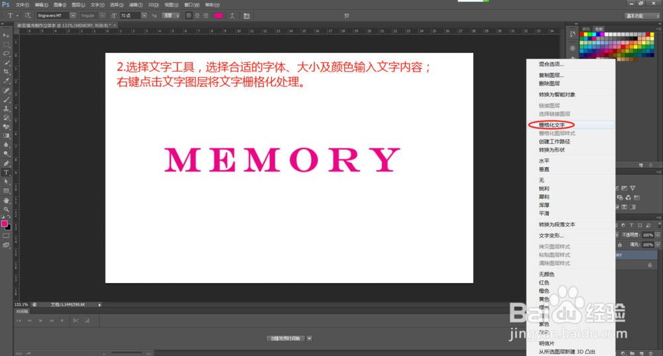The image size is (663, 356).
Task: Open the Regular font style dropdown
Action: coord(102,16)
